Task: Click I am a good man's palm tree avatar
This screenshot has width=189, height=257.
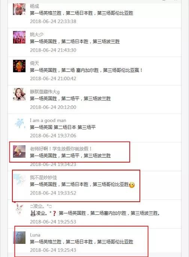Action: [x=19, y=123]
